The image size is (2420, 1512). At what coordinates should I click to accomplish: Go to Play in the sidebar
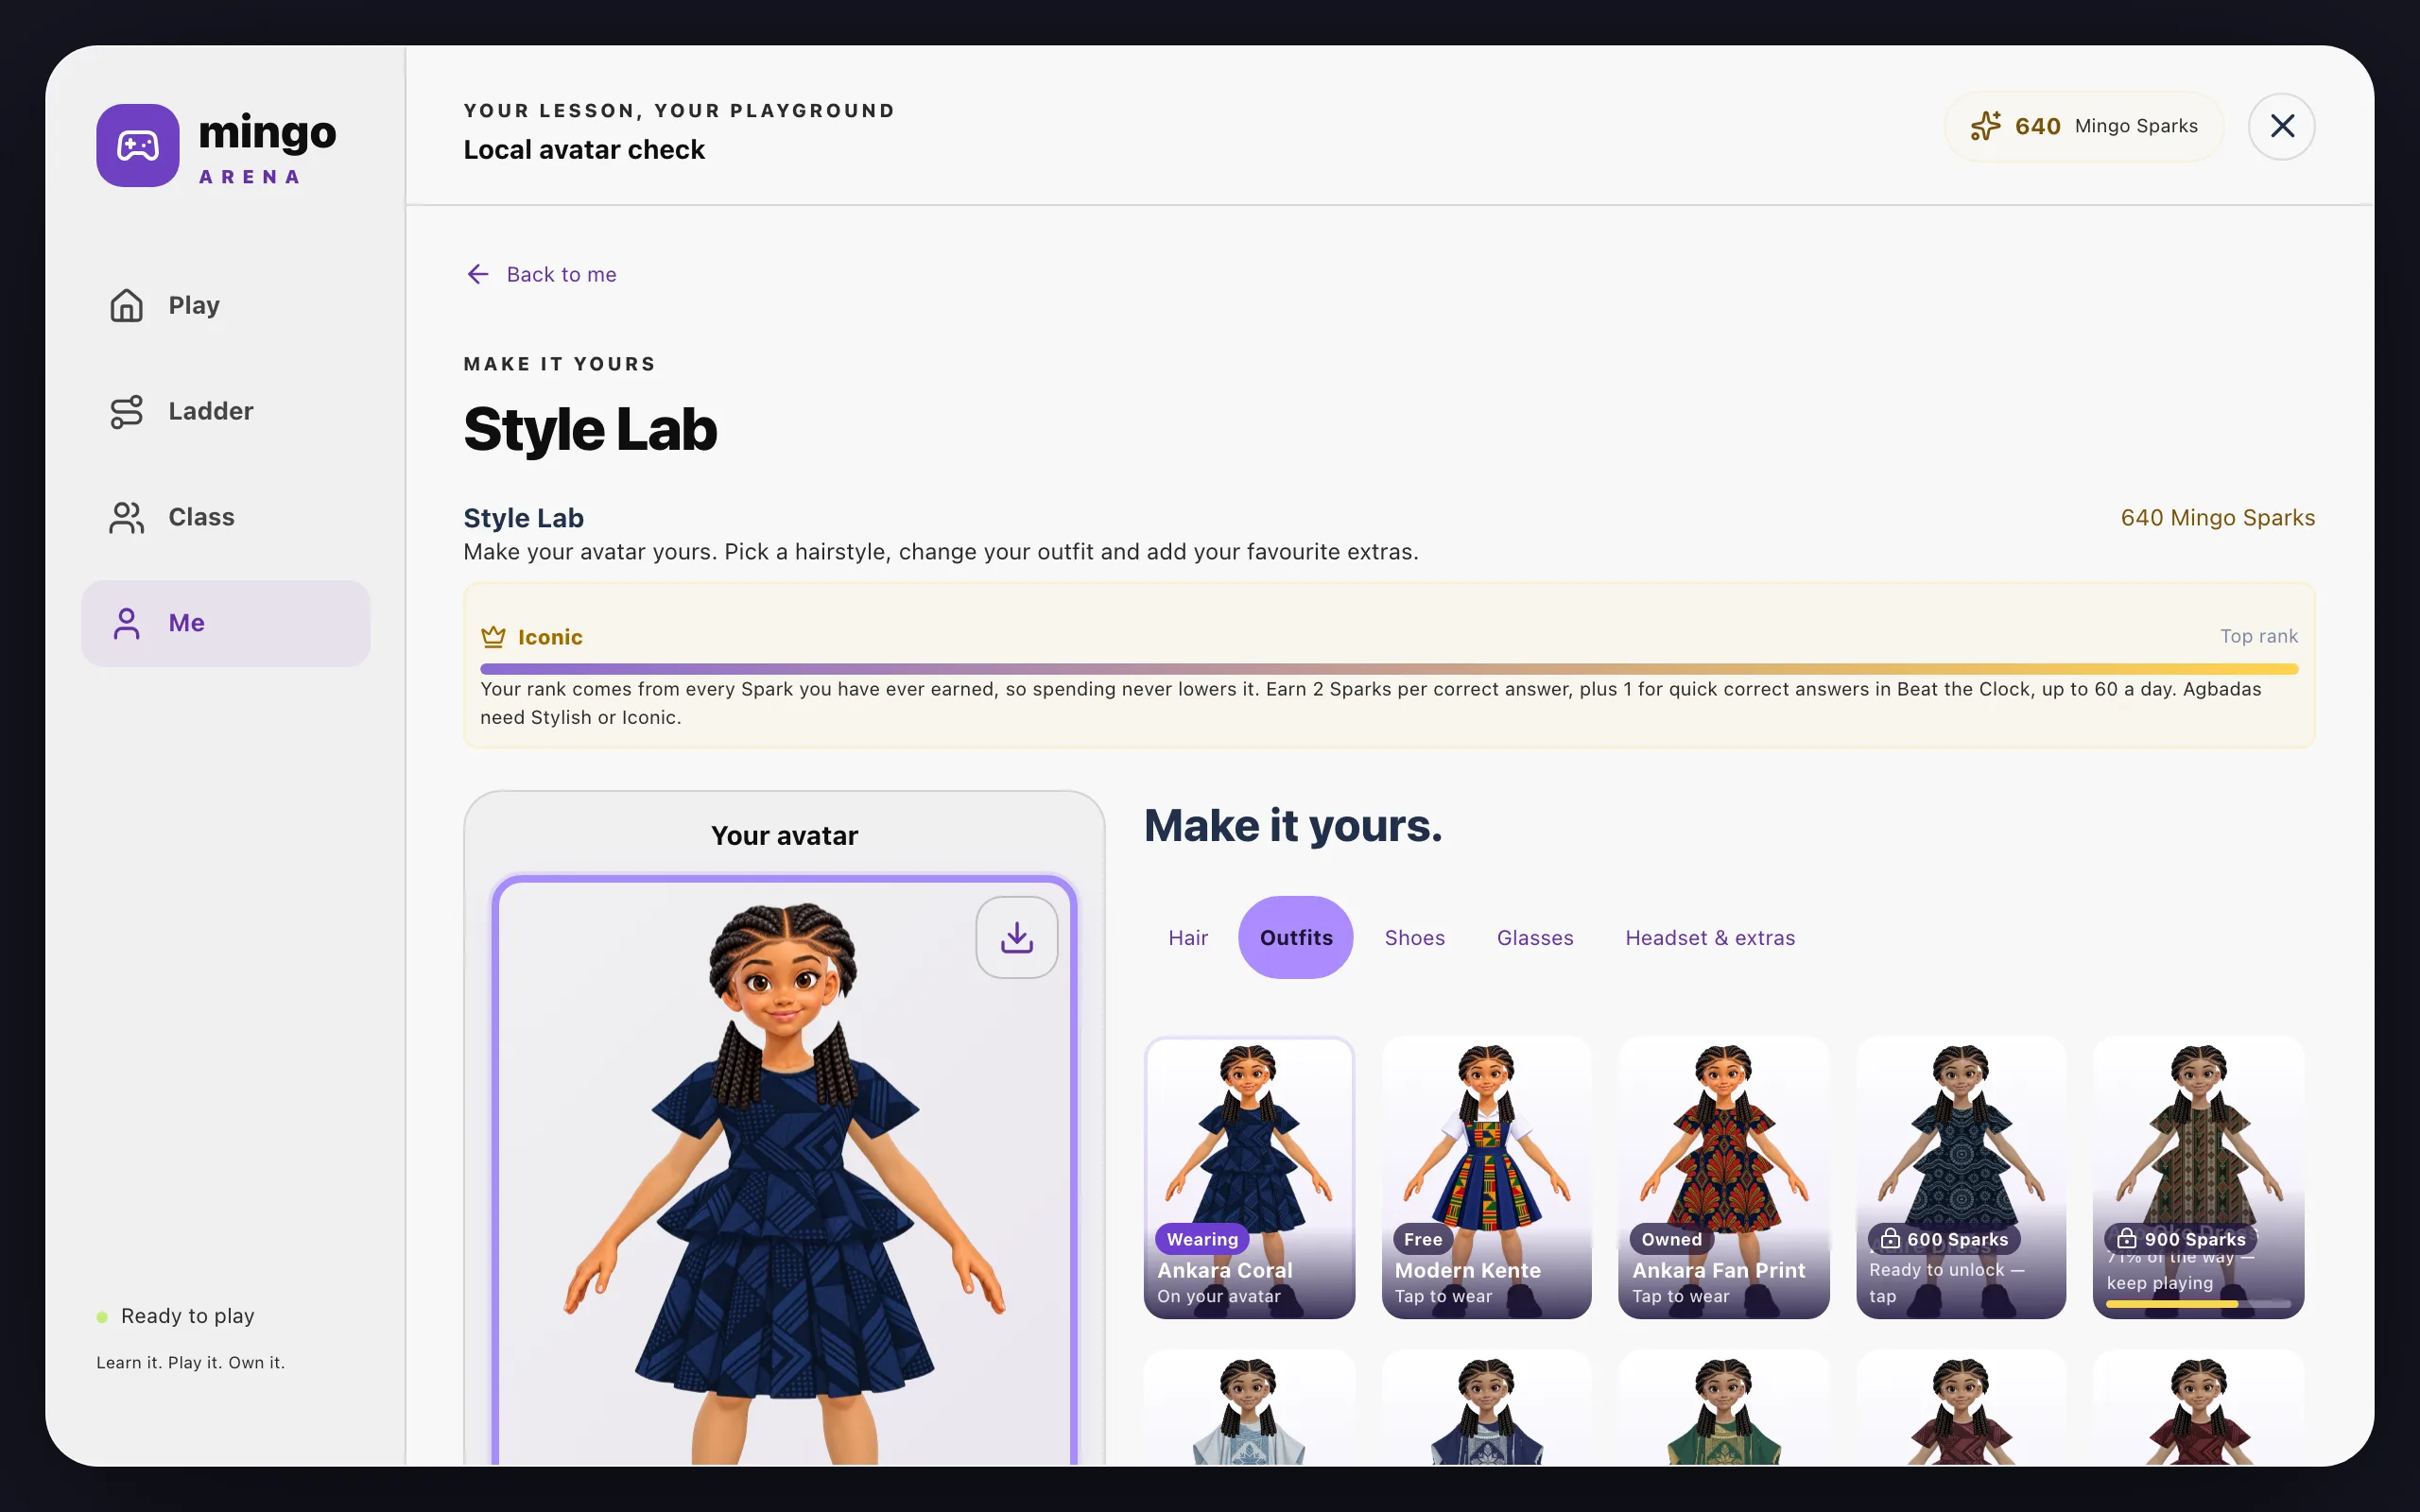point(226,305)
